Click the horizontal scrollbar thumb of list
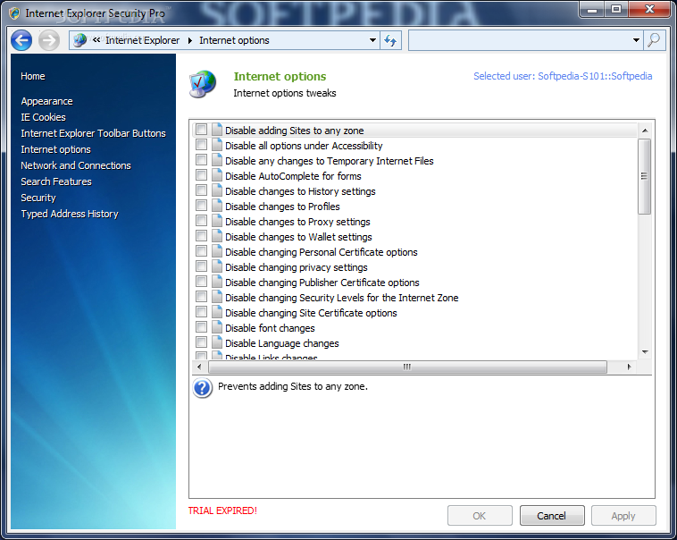Viewport: 677px width, 540px height. click(407, 367)
